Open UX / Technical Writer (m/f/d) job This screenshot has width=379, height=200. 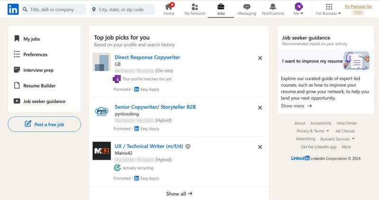(149, 146)
